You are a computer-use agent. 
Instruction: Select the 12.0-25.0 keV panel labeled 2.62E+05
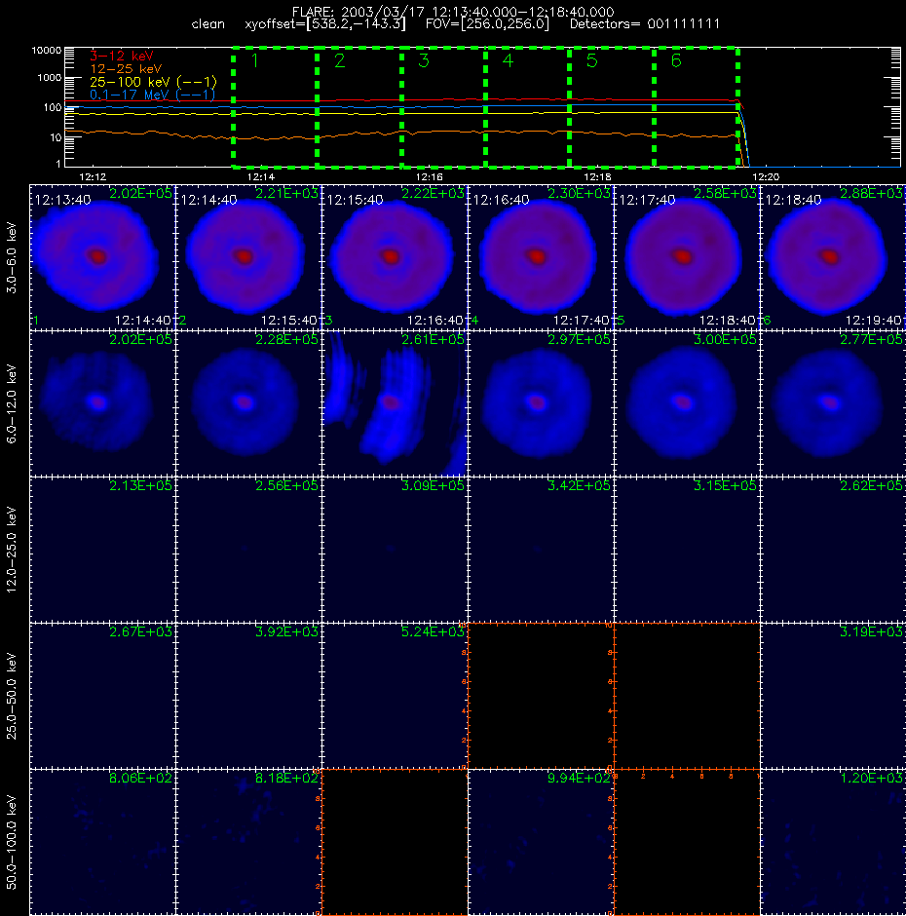click(833, 550)
